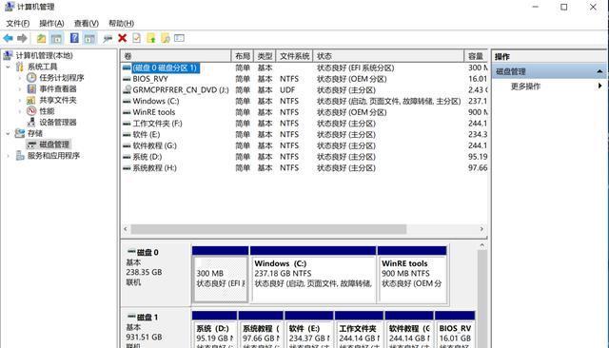The height and width of the screenshot is (348, 609).
Task: Collapse the 存储 tree node
Action: [x=9, y=133]
